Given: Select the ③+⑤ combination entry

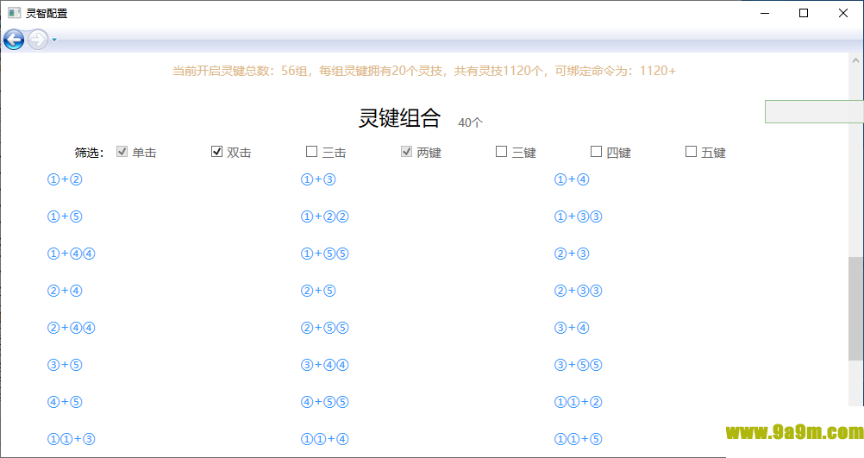Looking at the screenshot, I should pyautogui.click(x=65, y=365).
